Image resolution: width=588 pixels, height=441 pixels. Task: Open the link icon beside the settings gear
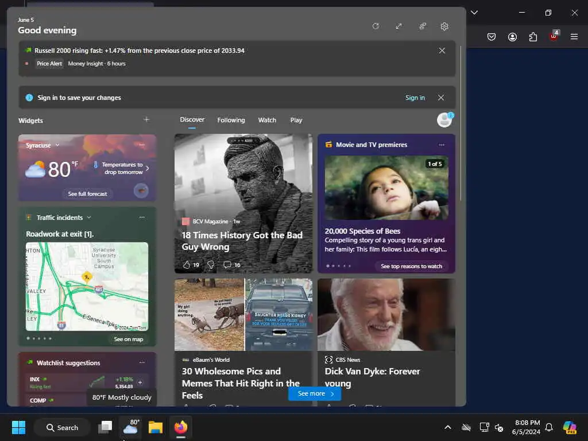(x=423, y=26)
